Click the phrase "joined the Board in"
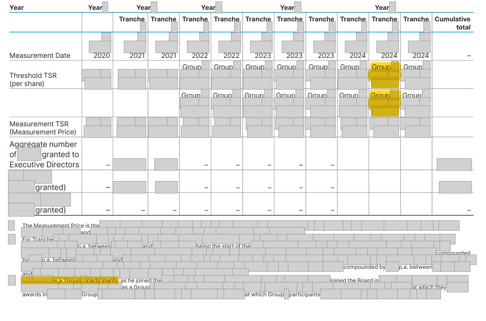The height and width of the screenshot is (321, 486). [x=355, y=280]
